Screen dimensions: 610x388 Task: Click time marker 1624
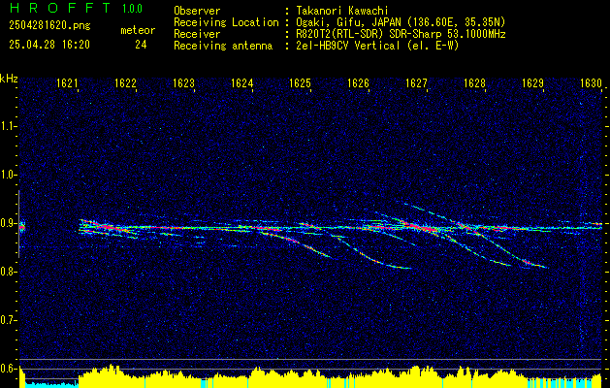(241, 82)
